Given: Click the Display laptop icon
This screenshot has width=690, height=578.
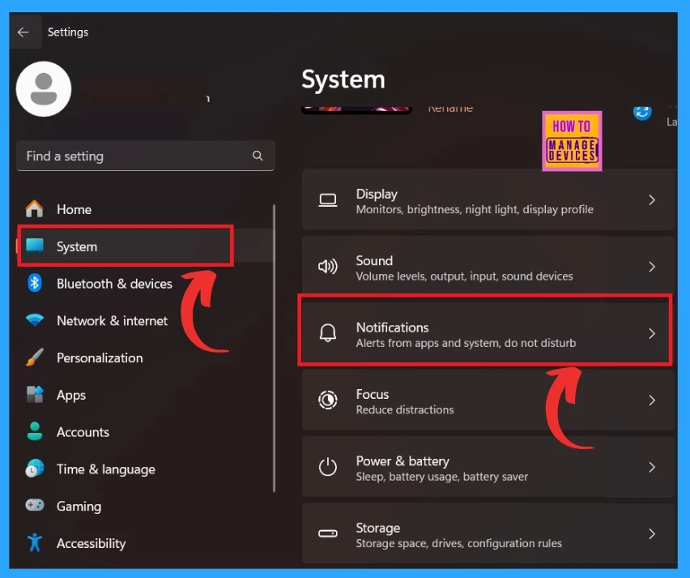Looking at the screenshot, I should [x=328, y=200].
